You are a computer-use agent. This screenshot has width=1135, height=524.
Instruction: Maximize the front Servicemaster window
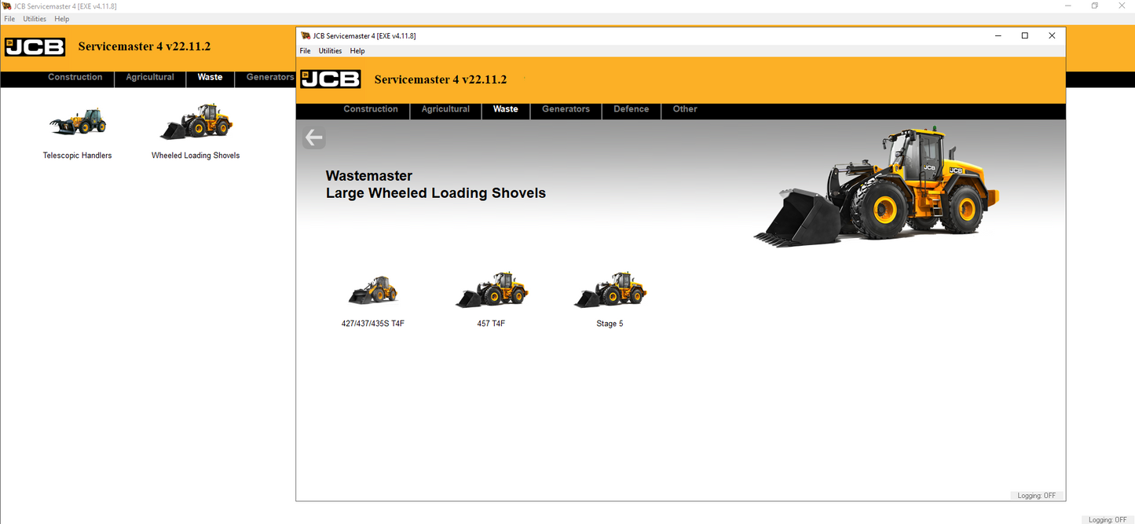(1024, 35)
